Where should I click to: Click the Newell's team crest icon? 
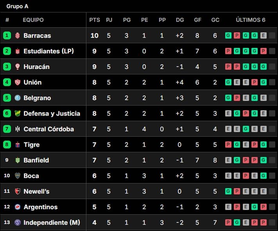[18, 191]
